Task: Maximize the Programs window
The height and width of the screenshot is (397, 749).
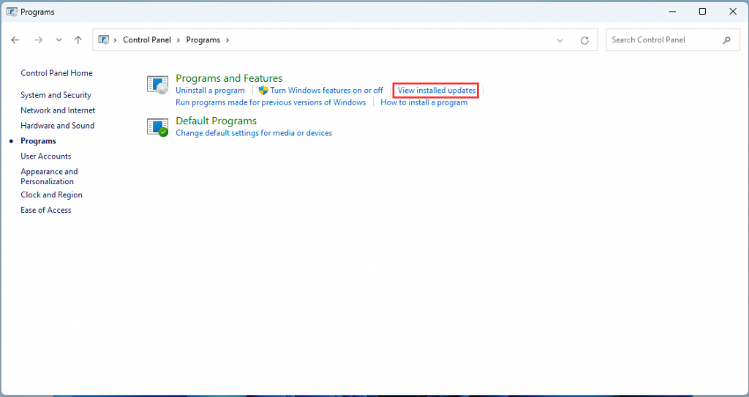Action: pos(703,12)
